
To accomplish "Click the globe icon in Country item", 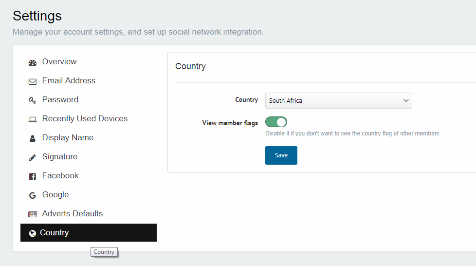I will coord(33,233).
